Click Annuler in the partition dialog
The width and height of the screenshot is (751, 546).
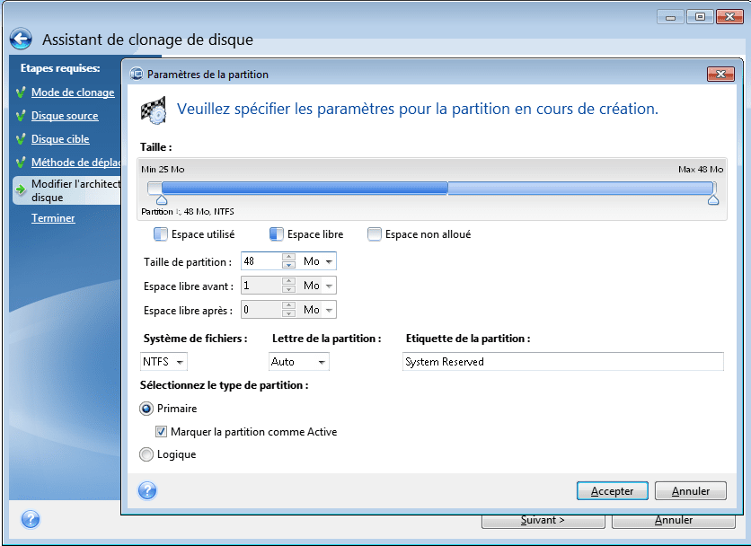click(x=690, y=491)
